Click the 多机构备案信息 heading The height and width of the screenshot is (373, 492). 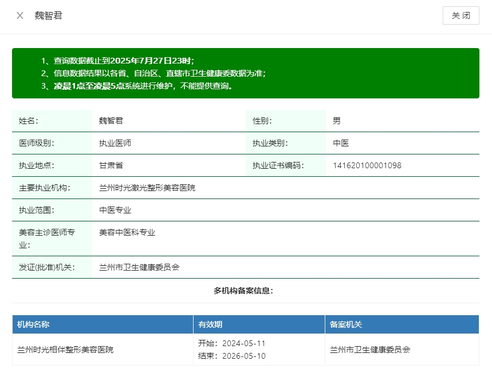tap(243, 291)
